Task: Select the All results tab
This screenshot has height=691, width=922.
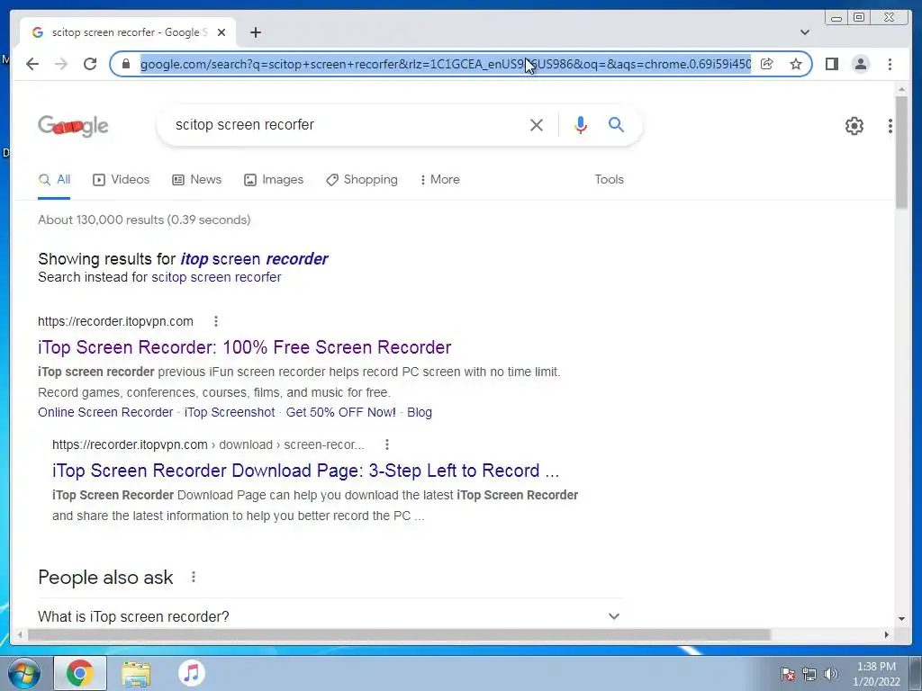Action: [x=54, y=180]
